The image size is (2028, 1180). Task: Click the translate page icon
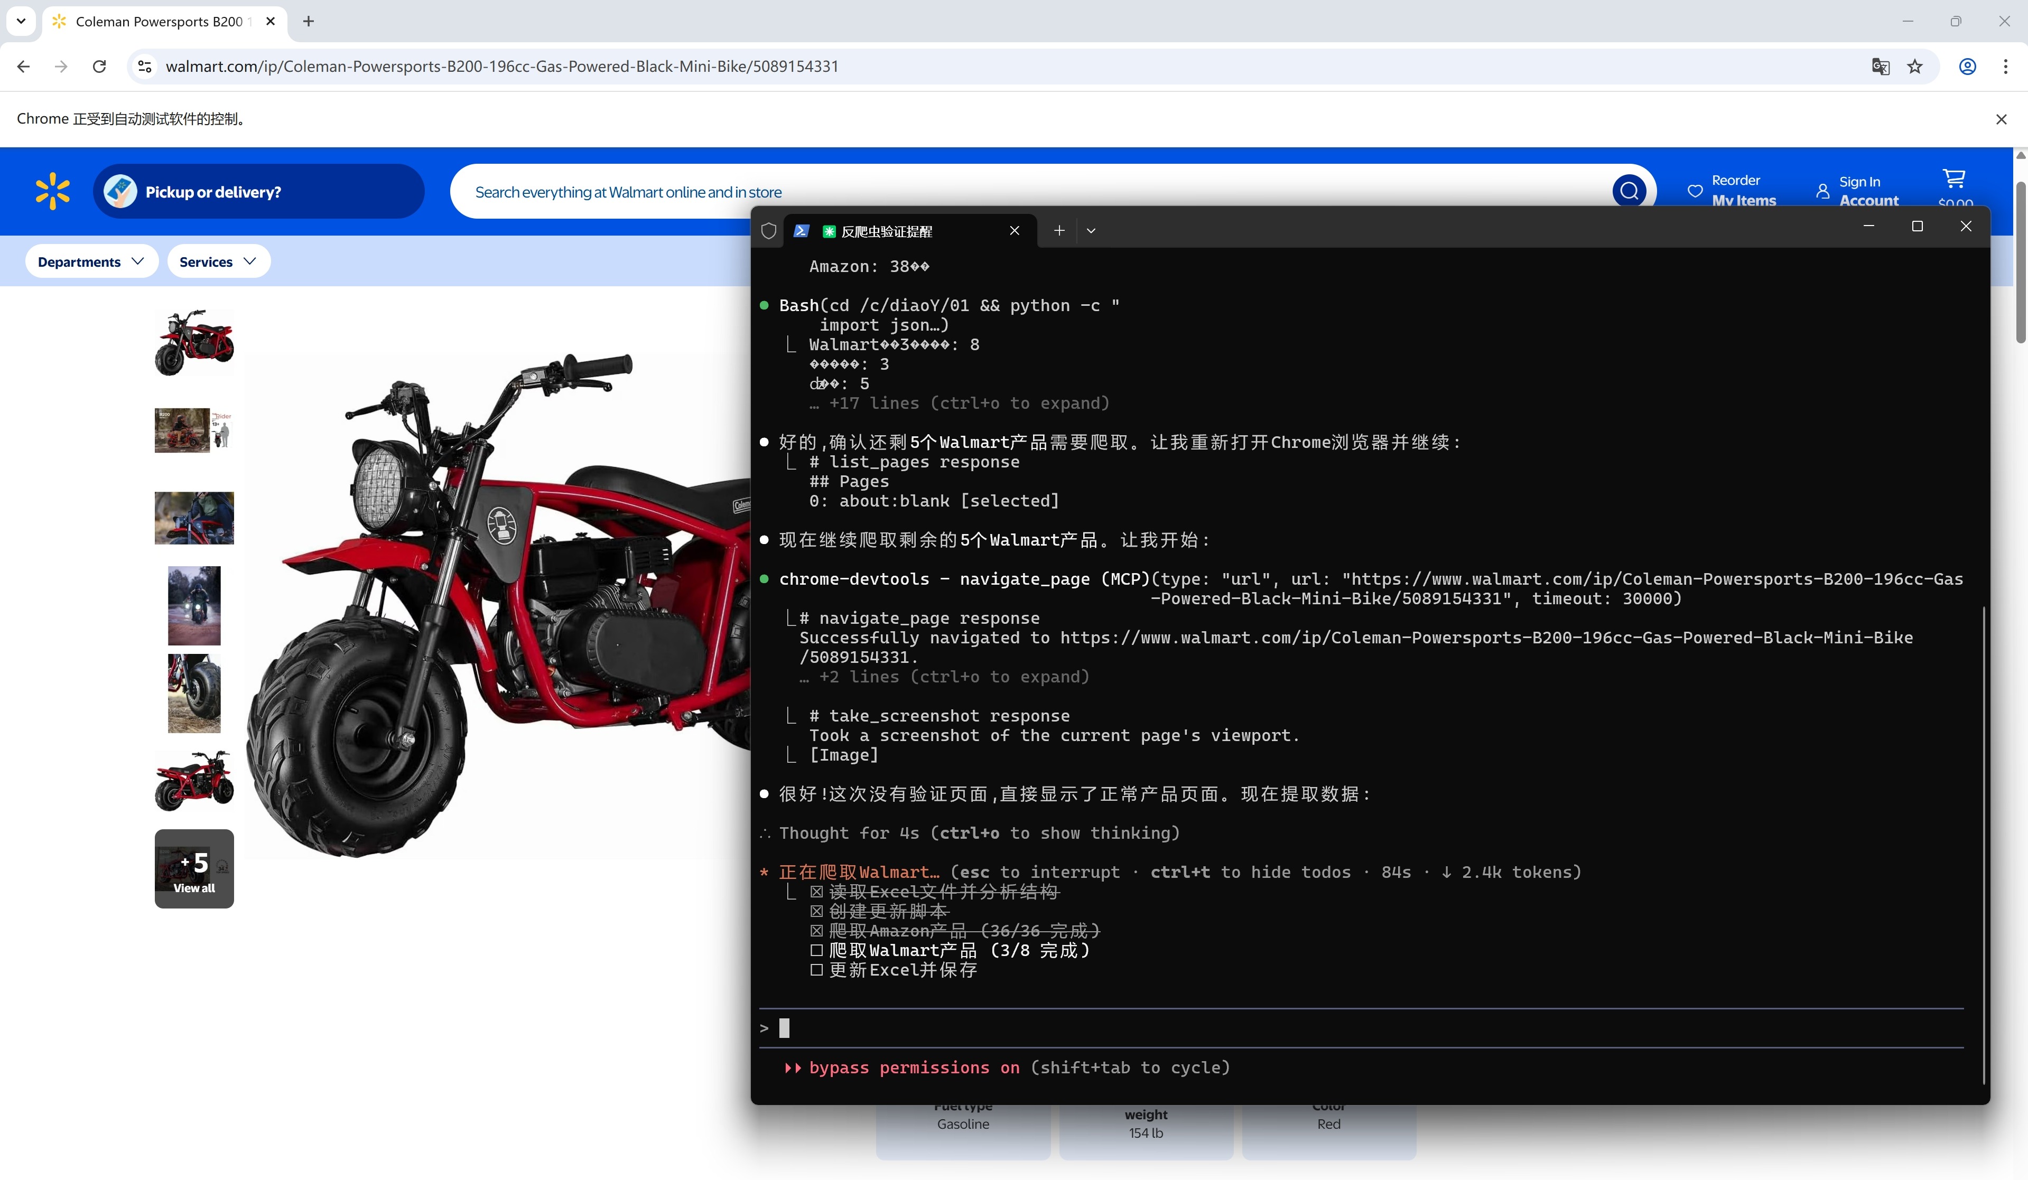tap(1880, 67)
